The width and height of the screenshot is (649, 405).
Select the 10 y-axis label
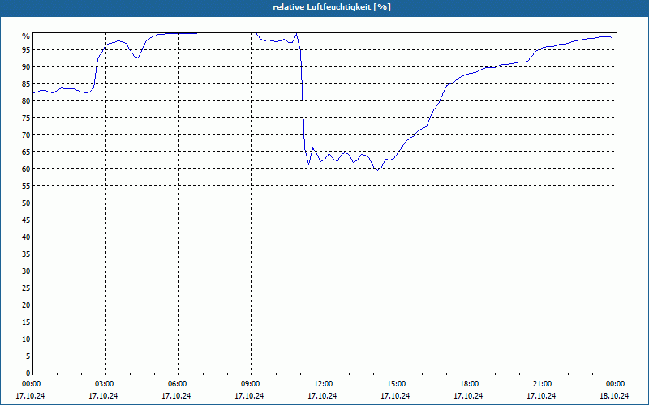pyautogui.click(x=26, y=339)
